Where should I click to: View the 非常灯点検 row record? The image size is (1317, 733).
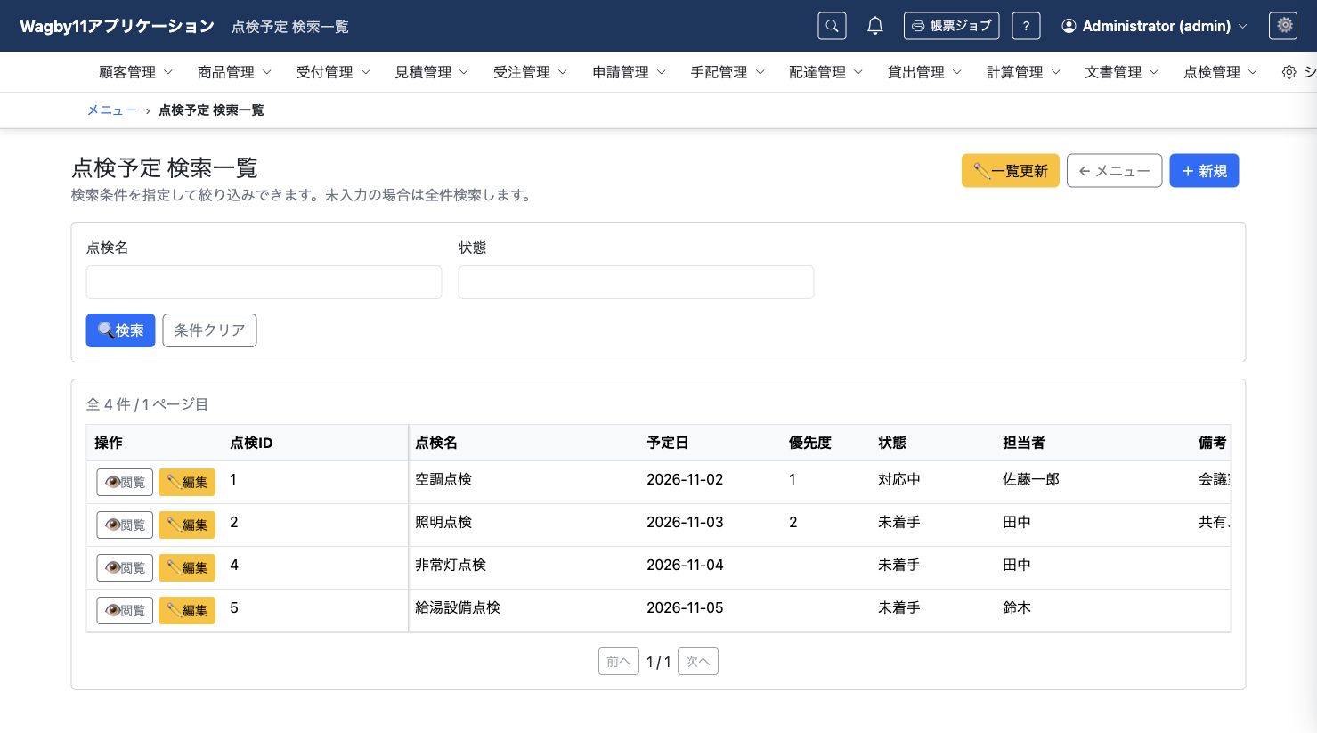125,567
